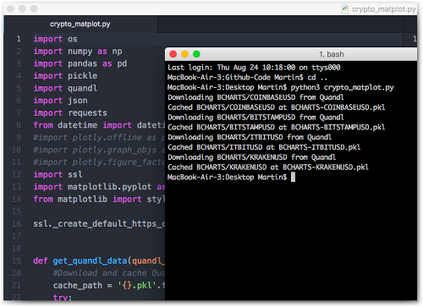Click the terminal prompt cursor block

tap(294, 177)
